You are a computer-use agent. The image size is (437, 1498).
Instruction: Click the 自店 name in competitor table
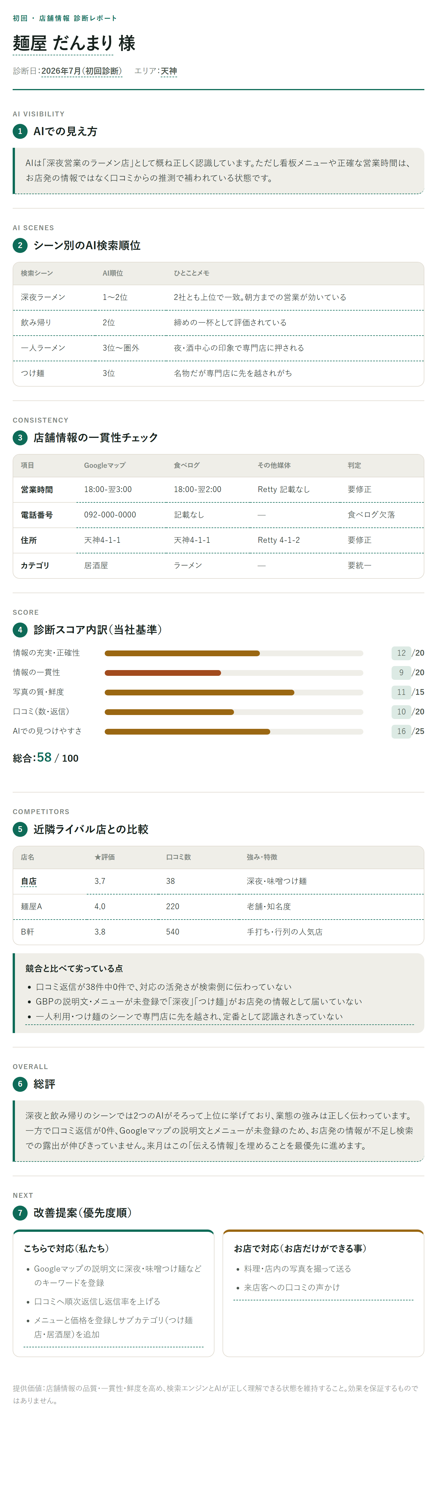tap(28, 881)
